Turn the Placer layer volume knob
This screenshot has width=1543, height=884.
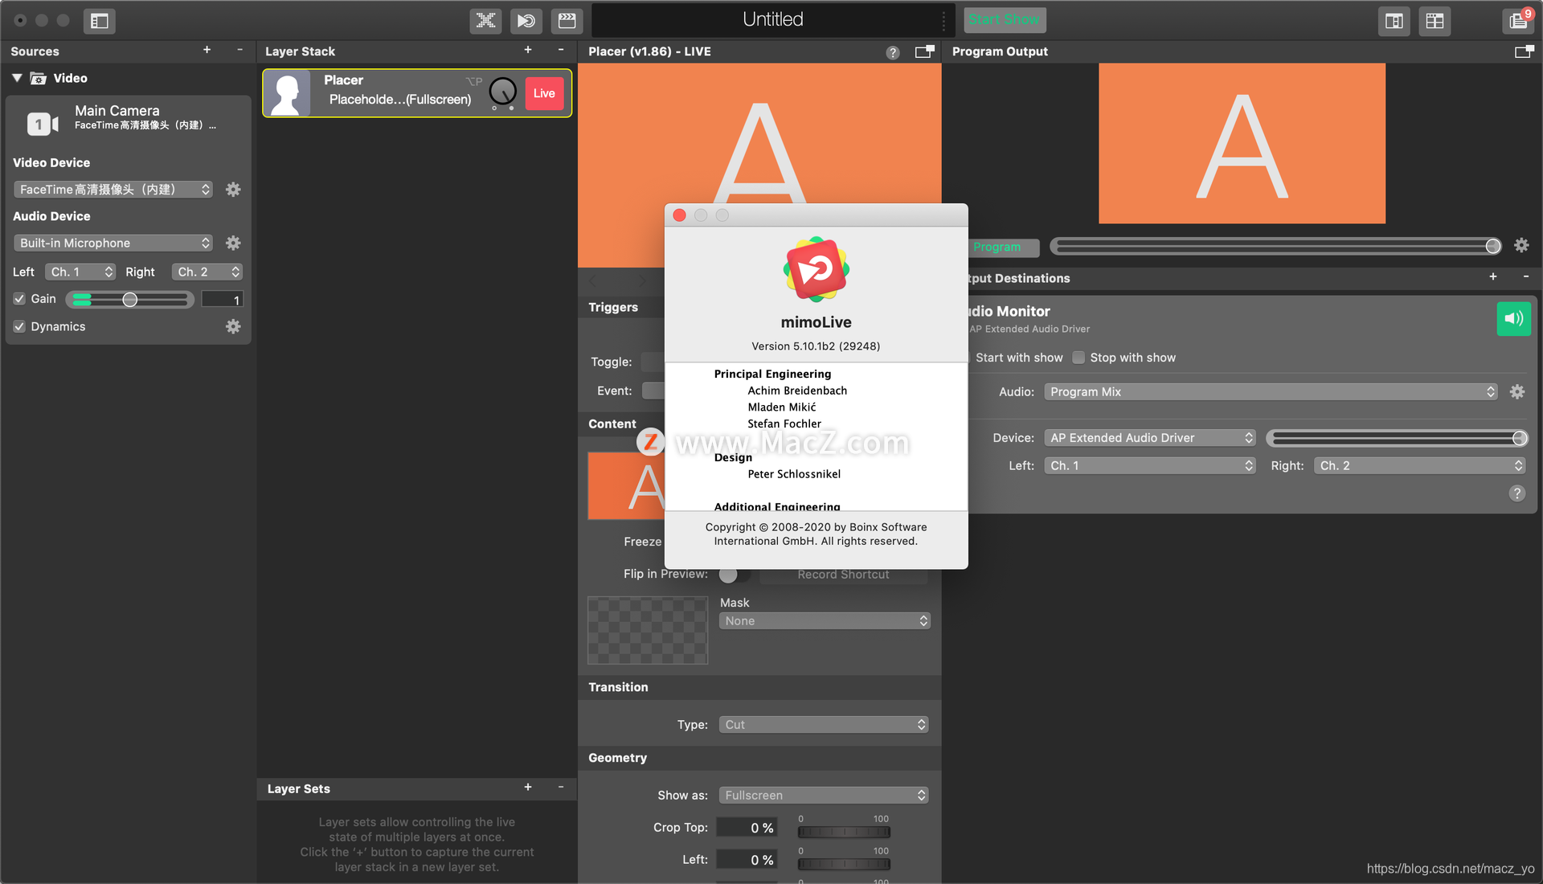click(x=503, y=92)
